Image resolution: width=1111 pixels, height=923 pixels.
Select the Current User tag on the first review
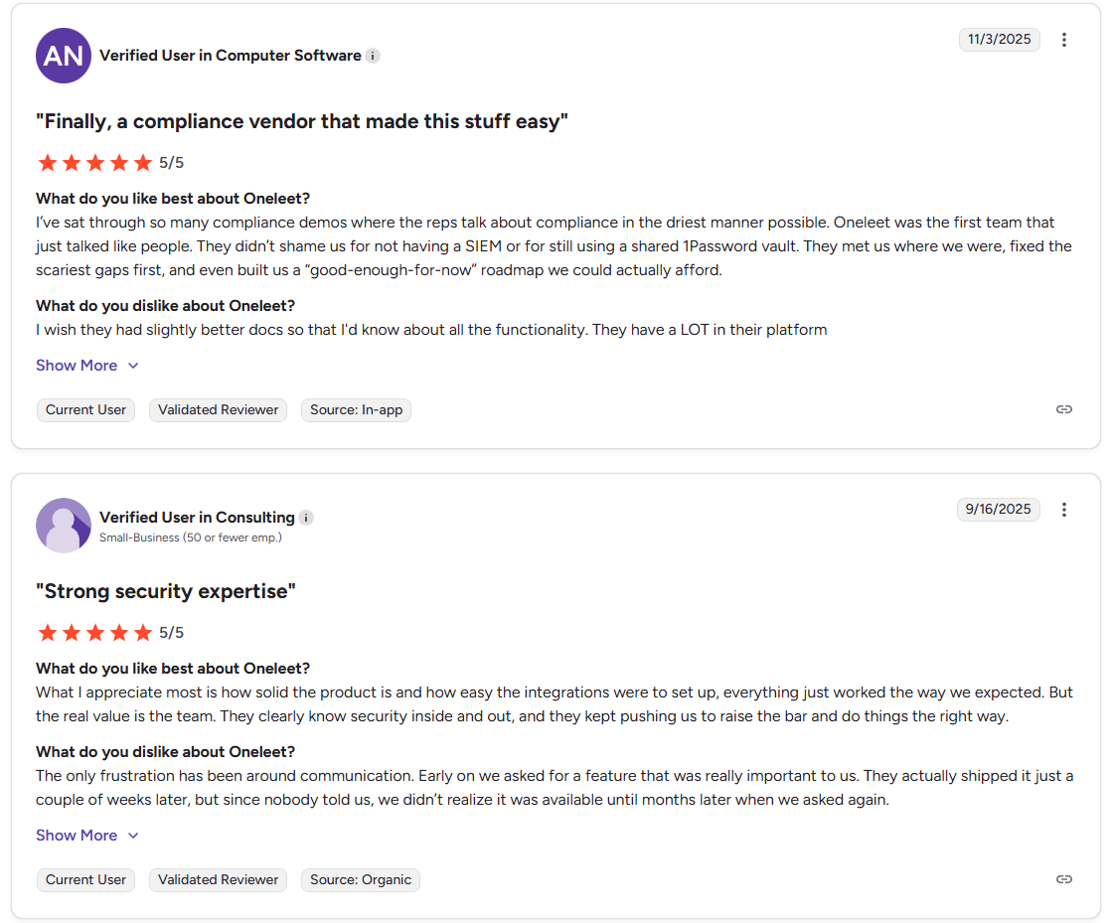[x=85, y=409]
